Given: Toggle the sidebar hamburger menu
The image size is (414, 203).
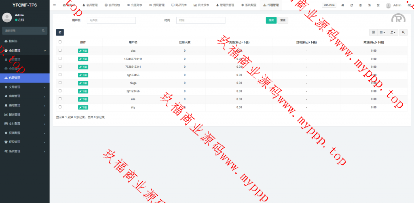Looking at the screenshot, I should coord(55,5).
